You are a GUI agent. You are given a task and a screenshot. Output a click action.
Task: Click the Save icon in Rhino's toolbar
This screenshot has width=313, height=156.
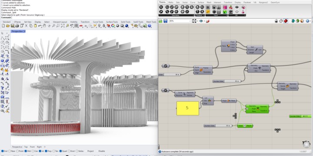coord(12,26)
